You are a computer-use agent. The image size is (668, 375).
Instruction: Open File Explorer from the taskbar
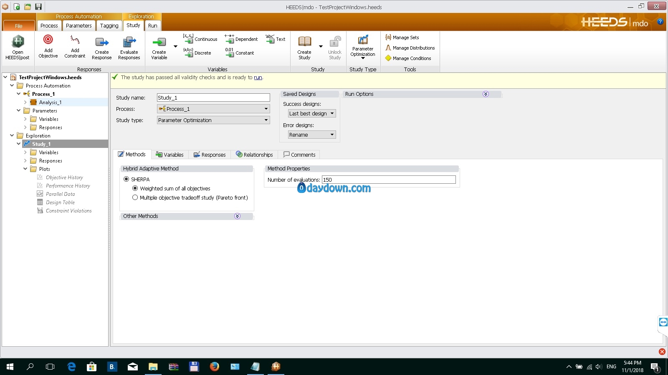153,367
